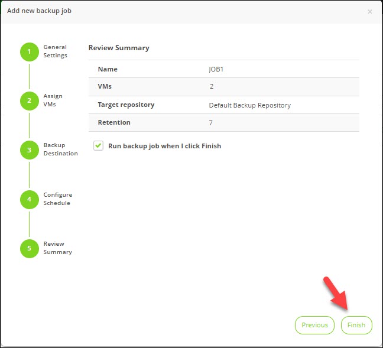Uncheck the run backup job checkbox

(98, 145)
